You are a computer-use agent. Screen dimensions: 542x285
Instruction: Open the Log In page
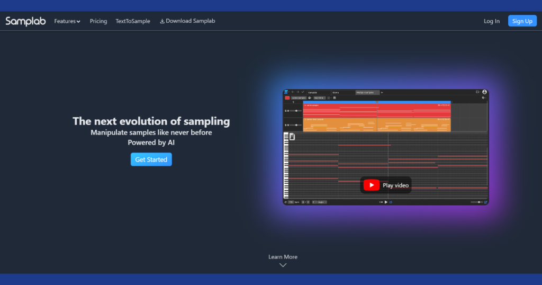492,21
